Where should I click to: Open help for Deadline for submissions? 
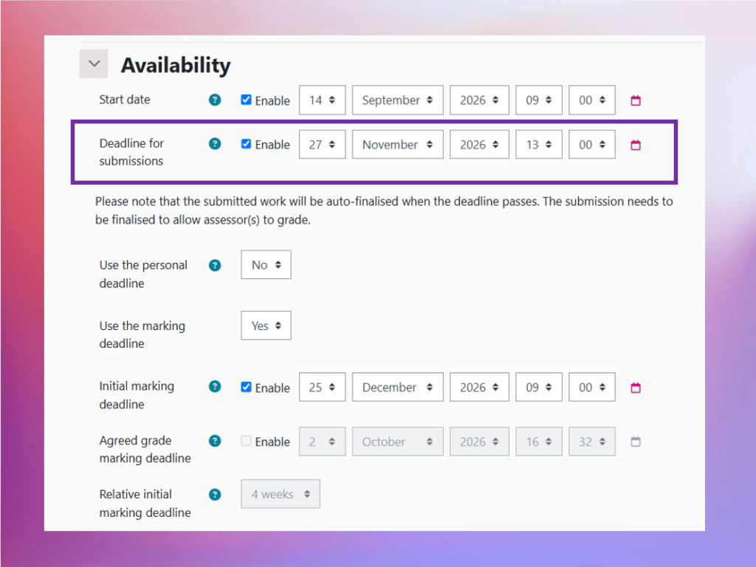(215, 144)
